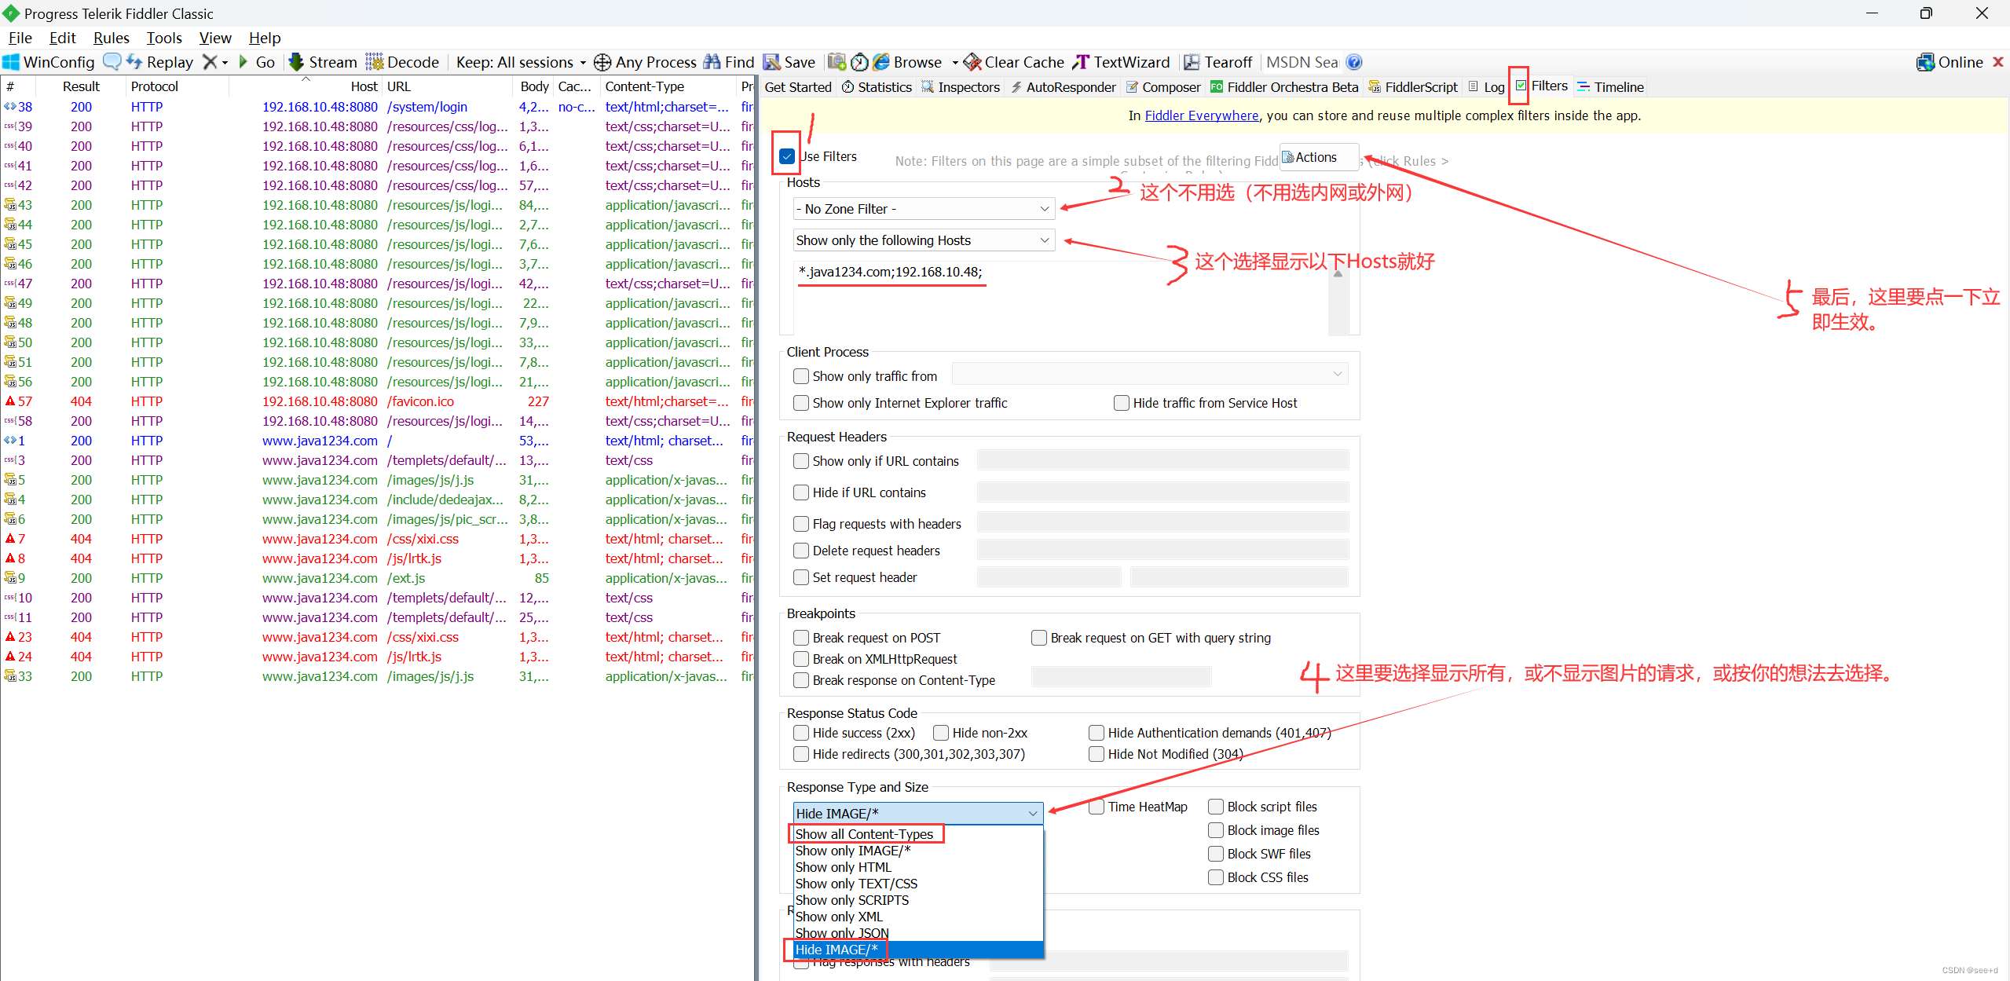This screenshot has height=981, width=2010.
Task: Open the Fiddler Everywhere link
Action: 1201,115
